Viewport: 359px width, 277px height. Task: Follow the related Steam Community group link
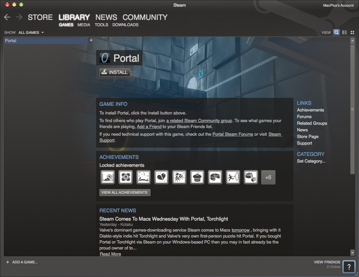pos(199,120)
